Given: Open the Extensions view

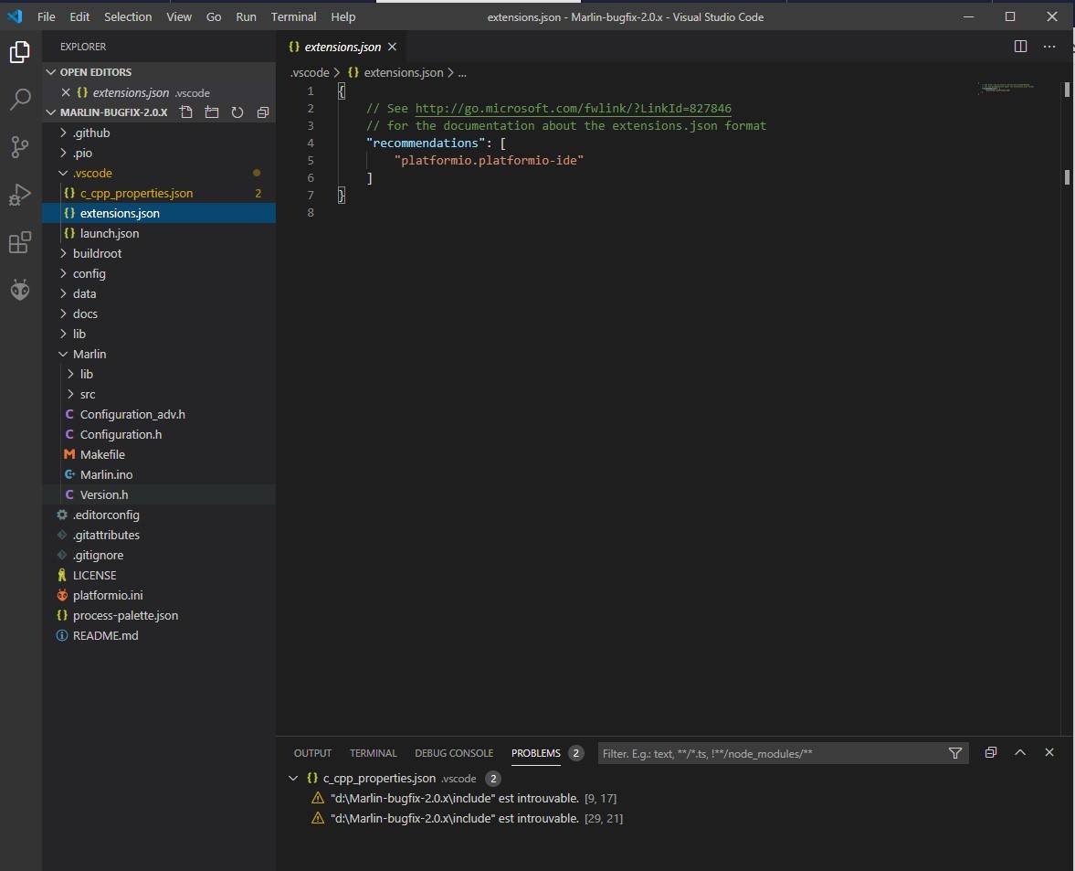Looking at the screenshot, I should tap(20, 242).
